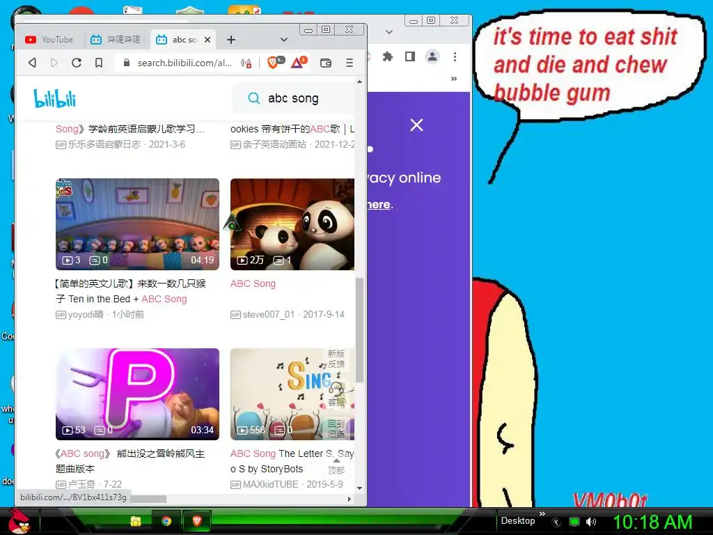This screenshot has height=535, width=713.
Task: Bookmark this page with the bookmark icon
Action: pos(99,63)
